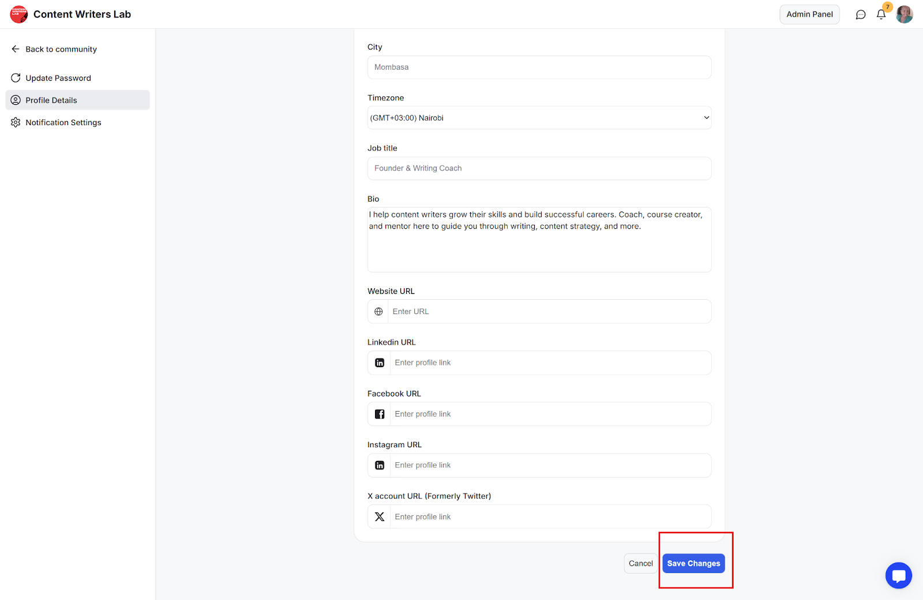The width and height of the screenshot is (923, 600).
Task: Click the Linkedin URL profile link field
Action: coord(550,363)
